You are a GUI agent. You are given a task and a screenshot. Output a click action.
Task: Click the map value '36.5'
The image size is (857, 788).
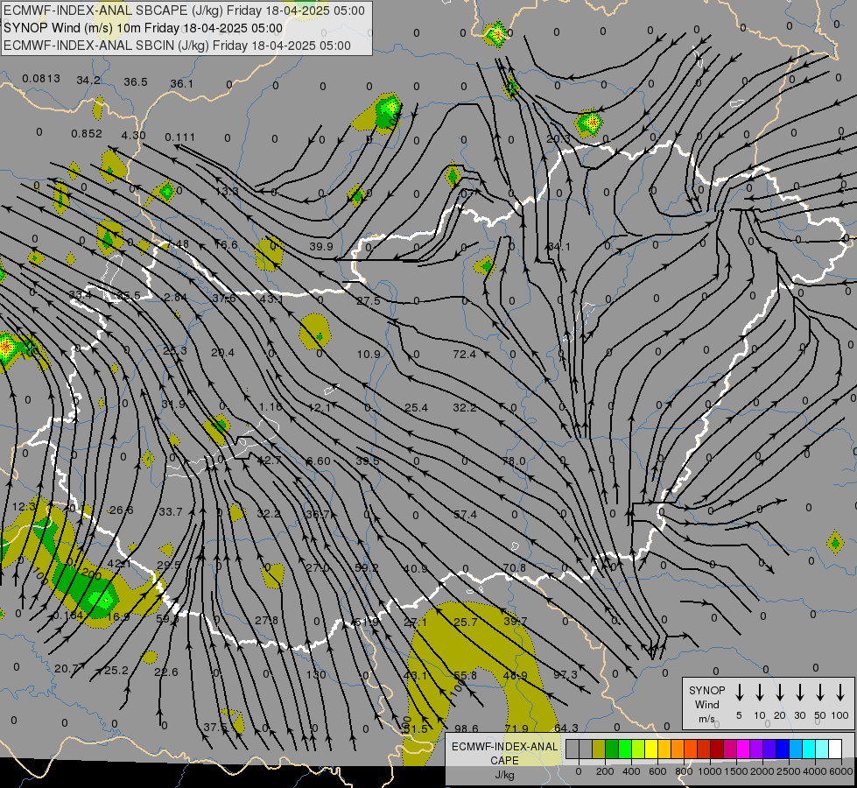[x=136, y=82]
